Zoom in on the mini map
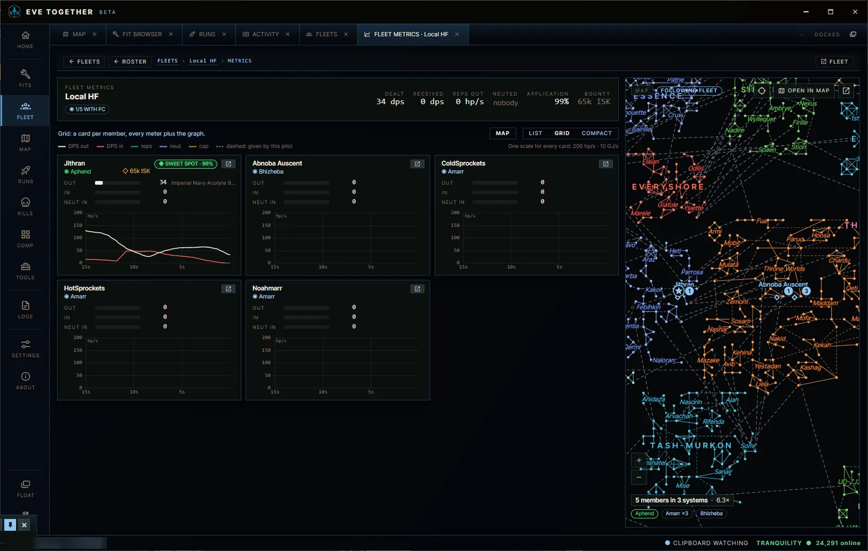Screen dimensions: 868x551 tap(639, 460)
